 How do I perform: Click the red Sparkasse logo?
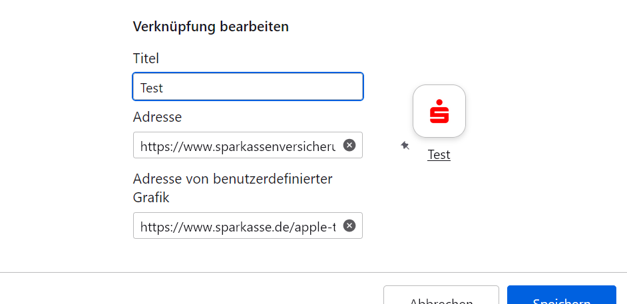[439, 111]
